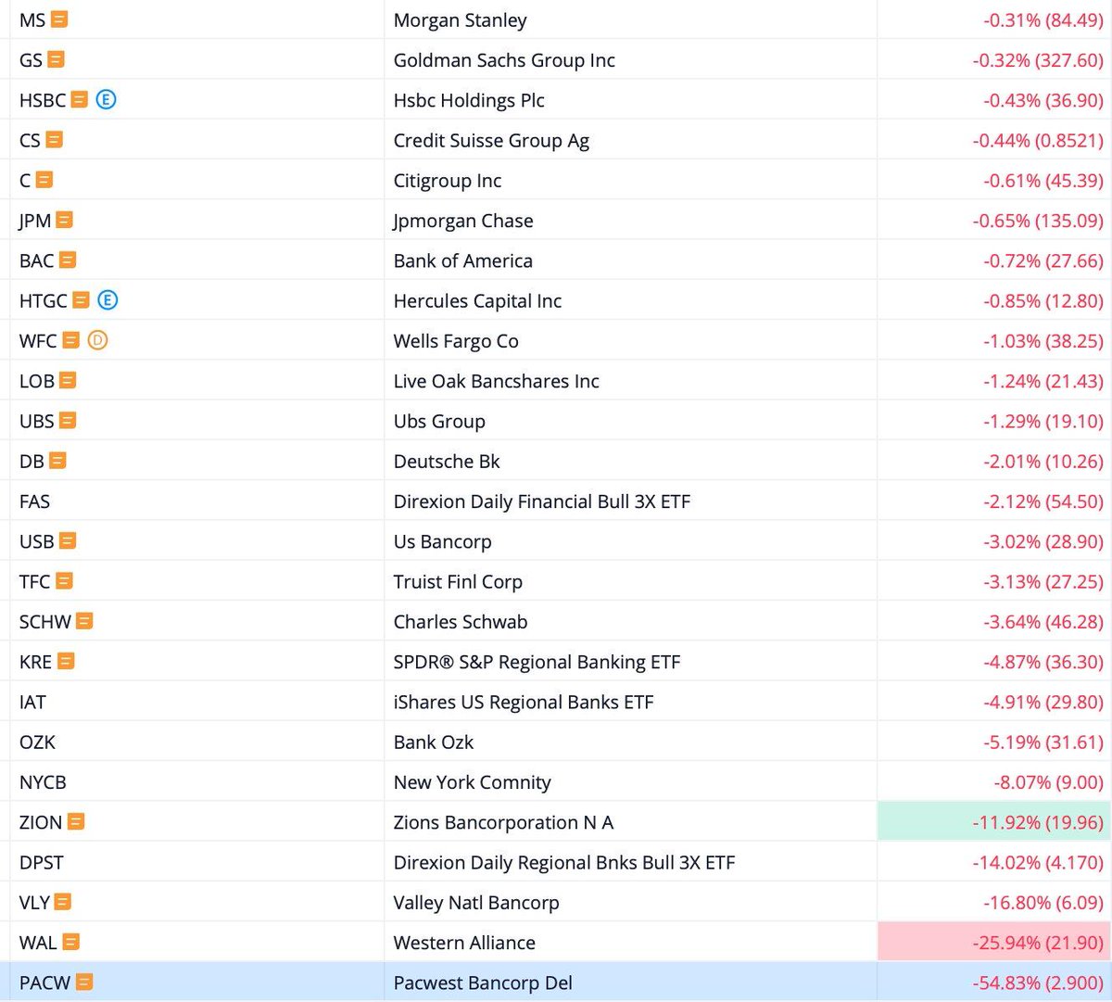This screenshot has width=1112, height=1002.
Task: View the note attached to GS ticker
Action: [x=55, y=59]
